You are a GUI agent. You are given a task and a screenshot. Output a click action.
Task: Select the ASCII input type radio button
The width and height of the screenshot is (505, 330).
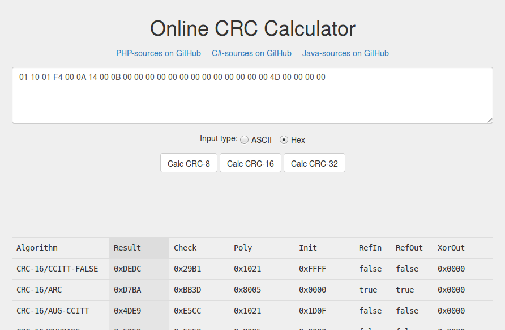(x=245, y=140)
